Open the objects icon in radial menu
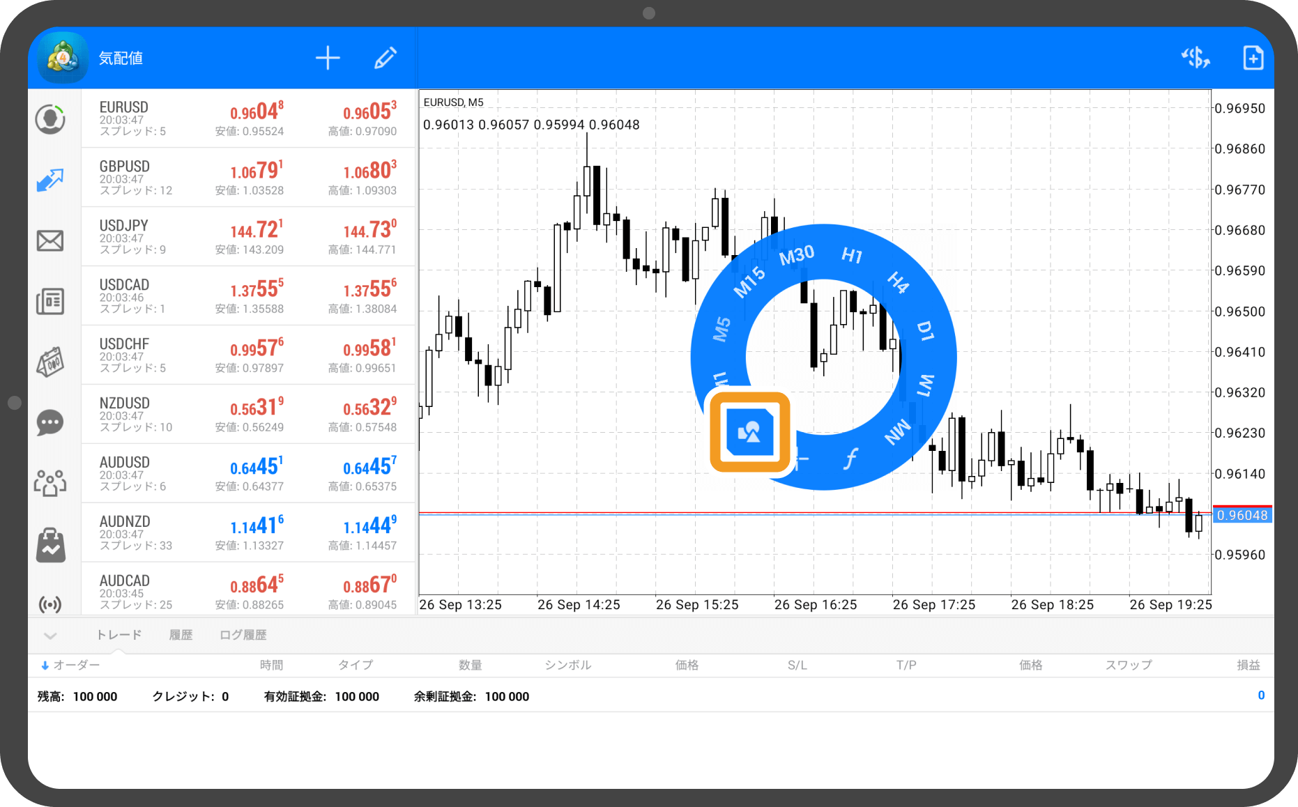The image size is (1298, 807). coord(749,432)
